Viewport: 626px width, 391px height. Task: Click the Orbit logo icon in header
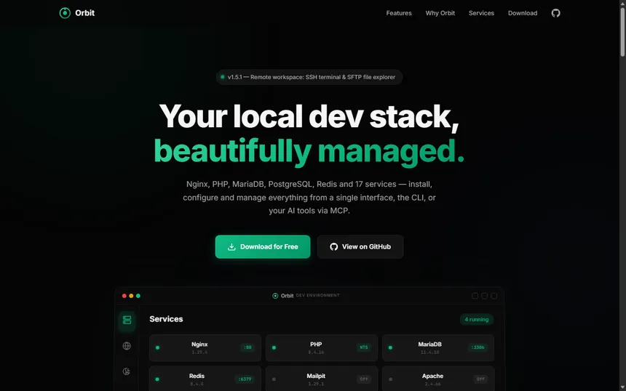(x=65, y=13)
